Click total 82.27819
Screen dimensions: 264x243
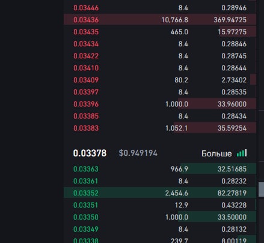coord(232,193)
